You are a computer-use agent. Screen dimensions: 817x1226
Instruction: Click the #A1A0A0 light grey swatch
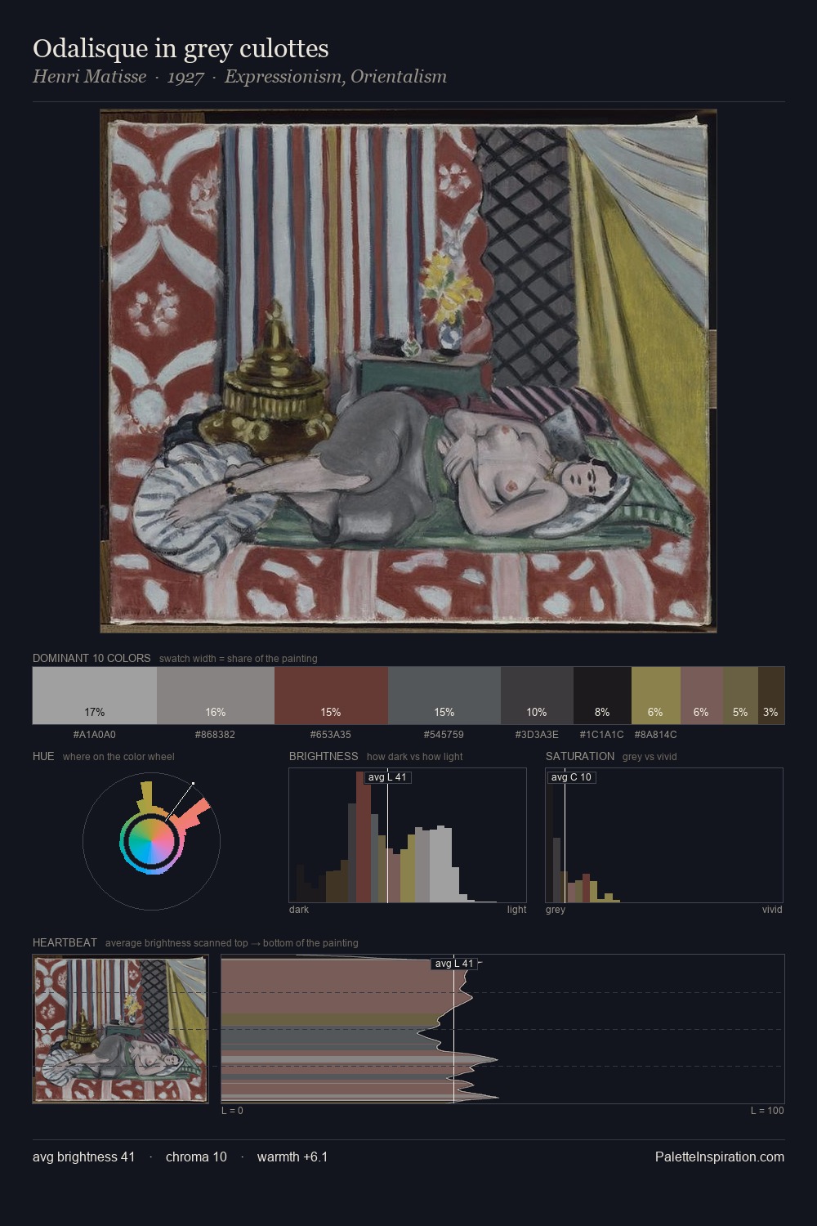[95, 696]
